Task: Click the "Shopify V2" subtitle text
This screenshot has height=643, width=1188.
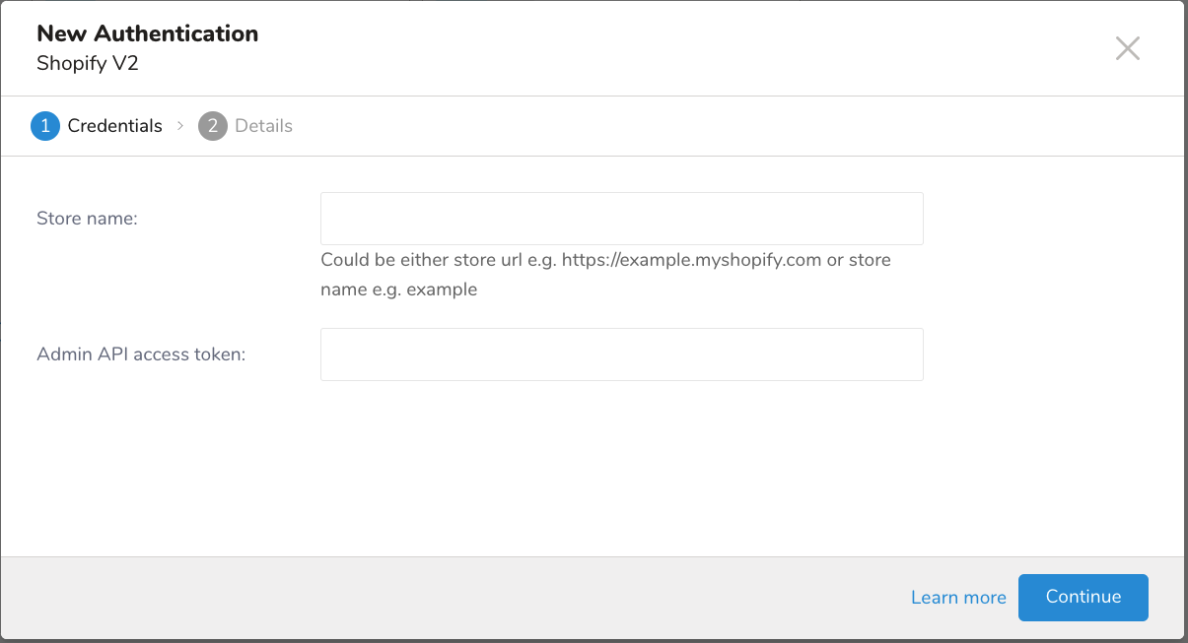Action: coord(88,64)
